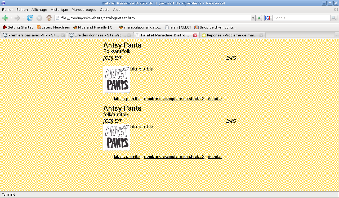Screen dimensions: 339x198
Task: Click the Stop loading button
Action: tap(39, 18)
